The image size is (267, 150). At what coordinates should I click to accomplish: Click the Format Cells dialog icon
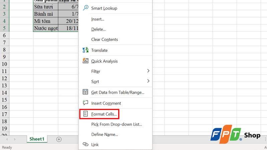85,114
